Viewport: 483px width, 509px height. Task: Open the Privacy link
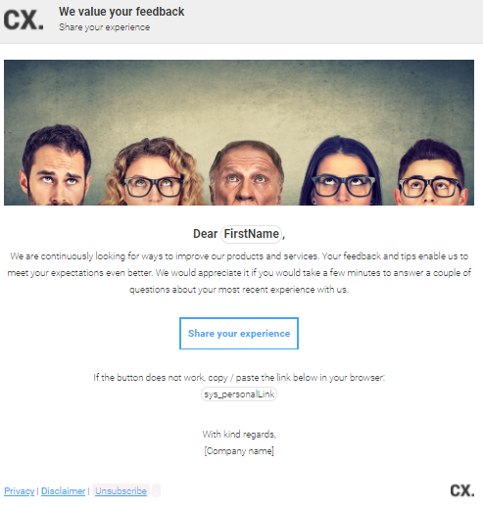20,490
